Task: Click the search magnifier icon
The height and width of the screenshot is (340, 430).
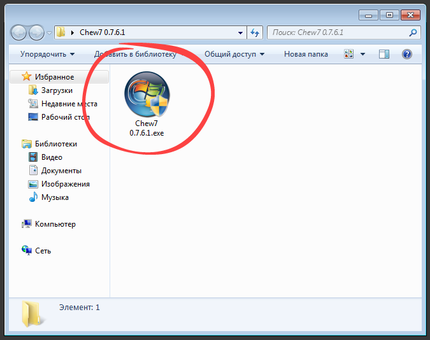Action: click(x=412, y=32)
